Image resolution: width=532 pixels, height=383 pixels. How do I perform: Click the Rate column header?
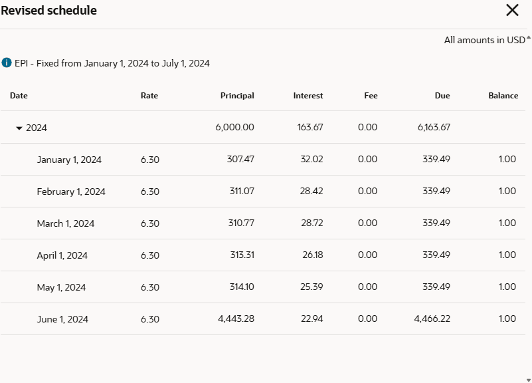pos(149,96)
